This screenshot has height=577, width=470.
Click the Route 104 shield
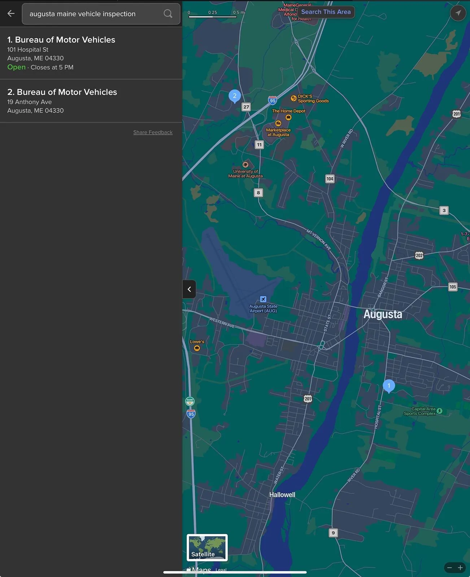[x=330, y=179]
